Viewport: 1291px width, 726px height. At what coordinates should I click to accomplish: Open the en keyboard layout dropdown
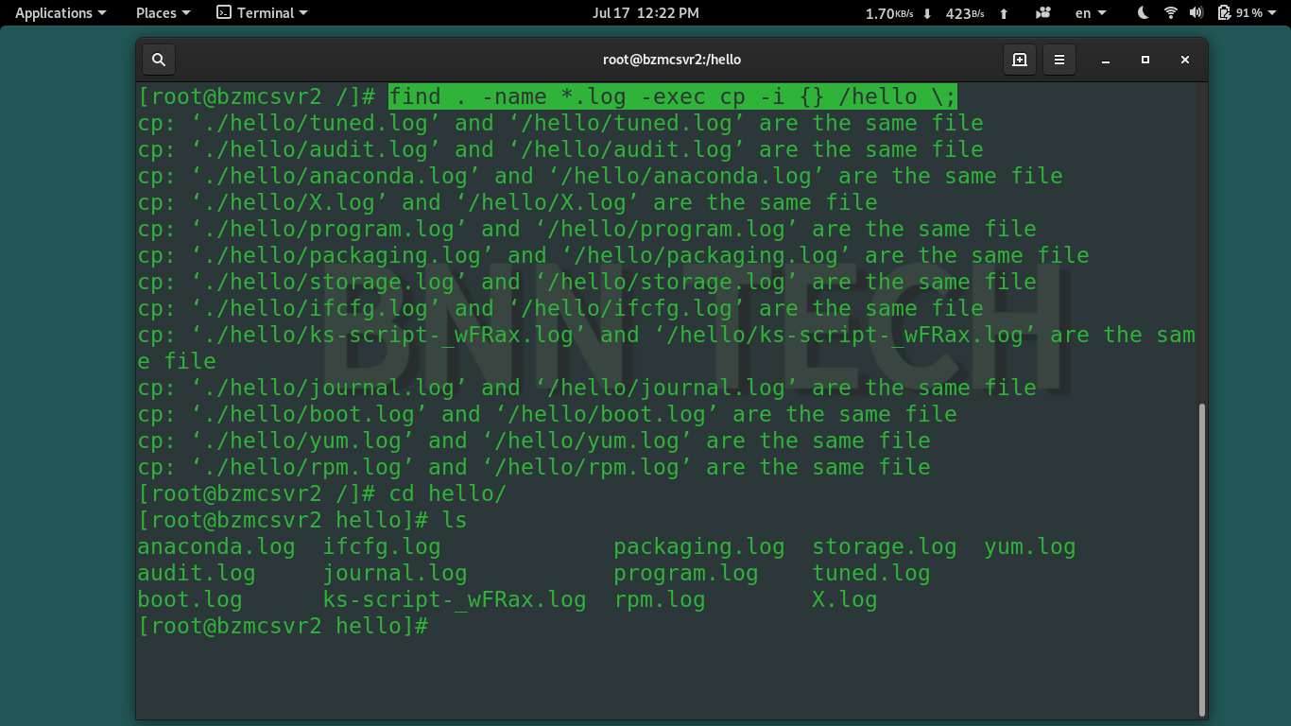point(1086,12)
